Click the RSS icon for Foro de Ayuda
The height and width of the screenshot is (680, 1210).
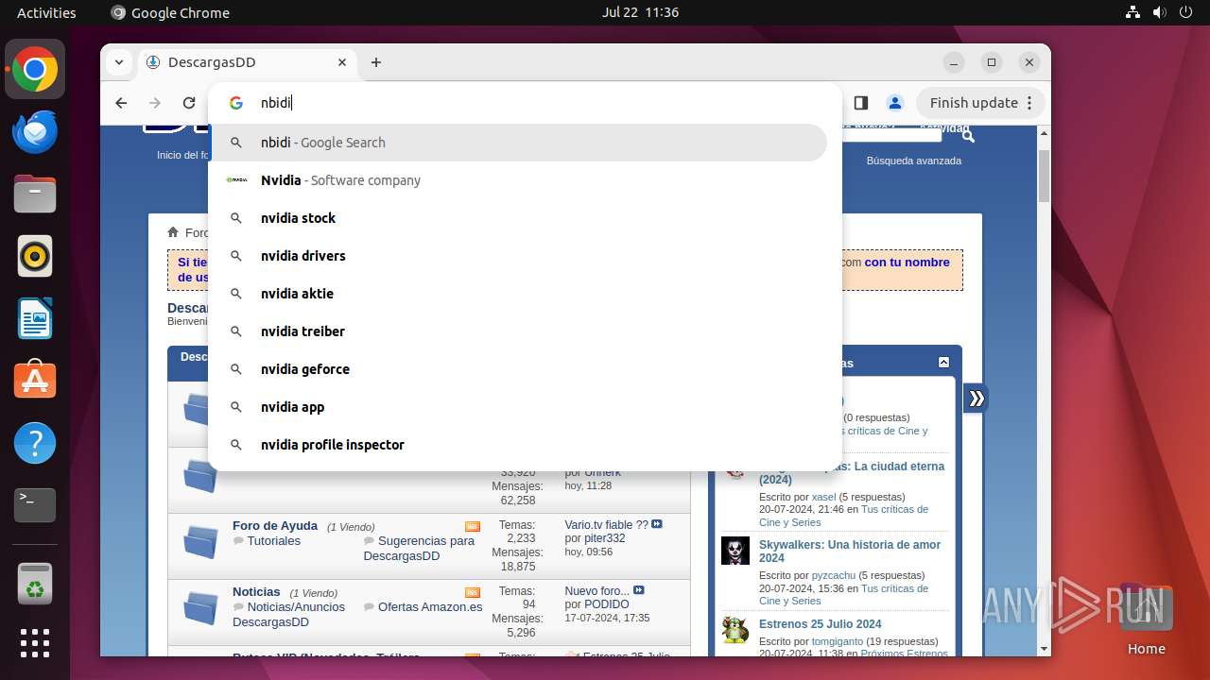pos(473,526)
